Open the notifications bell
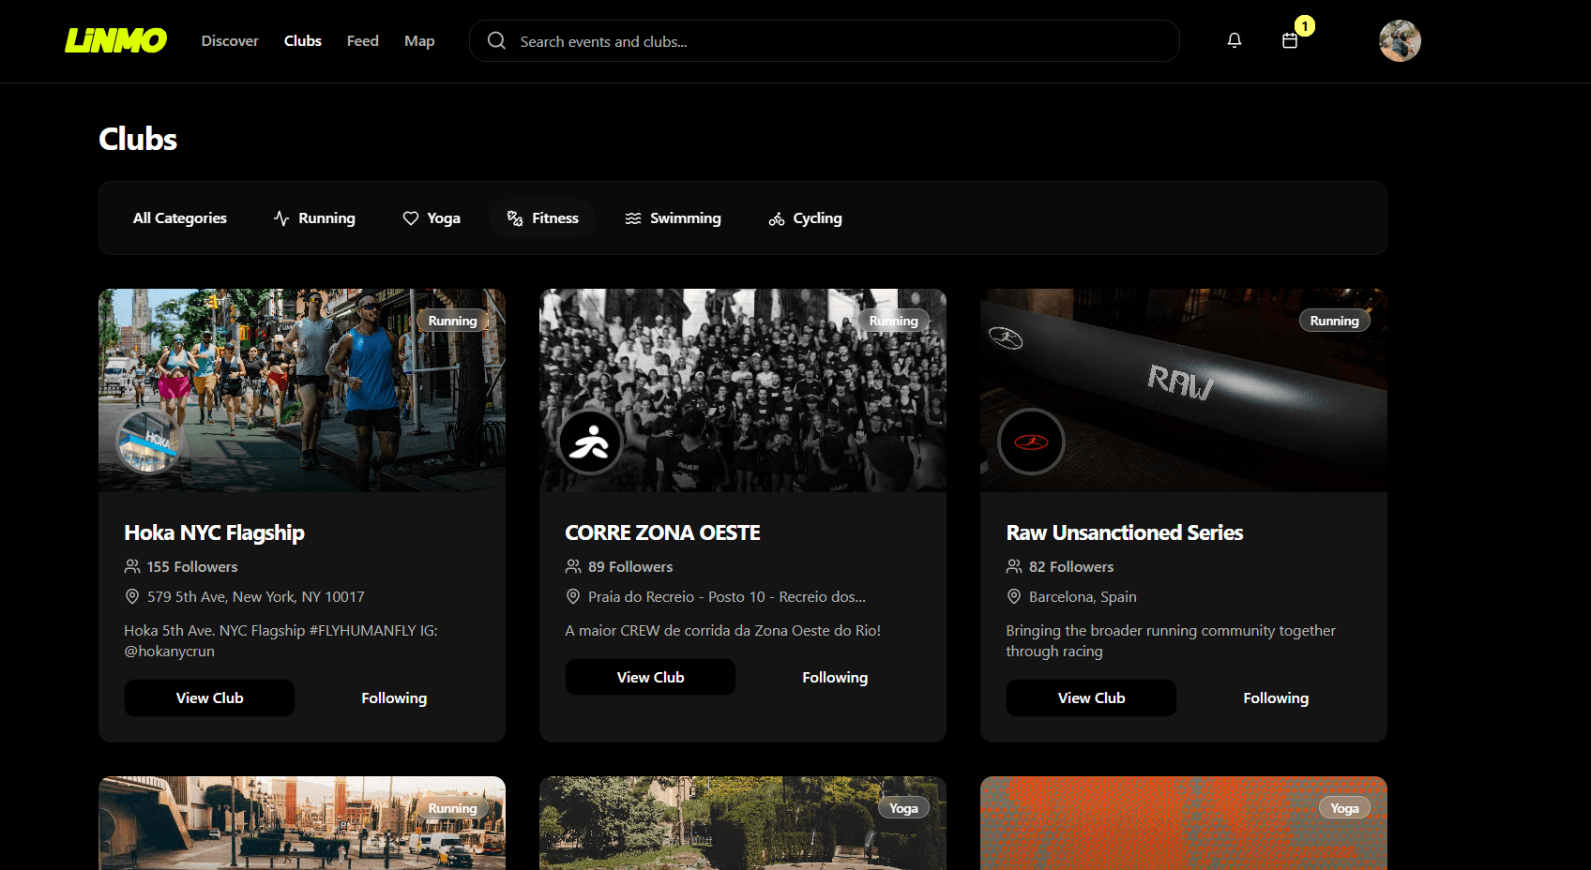This screenshot has height=870, width=1591. tap(1235, 40)
